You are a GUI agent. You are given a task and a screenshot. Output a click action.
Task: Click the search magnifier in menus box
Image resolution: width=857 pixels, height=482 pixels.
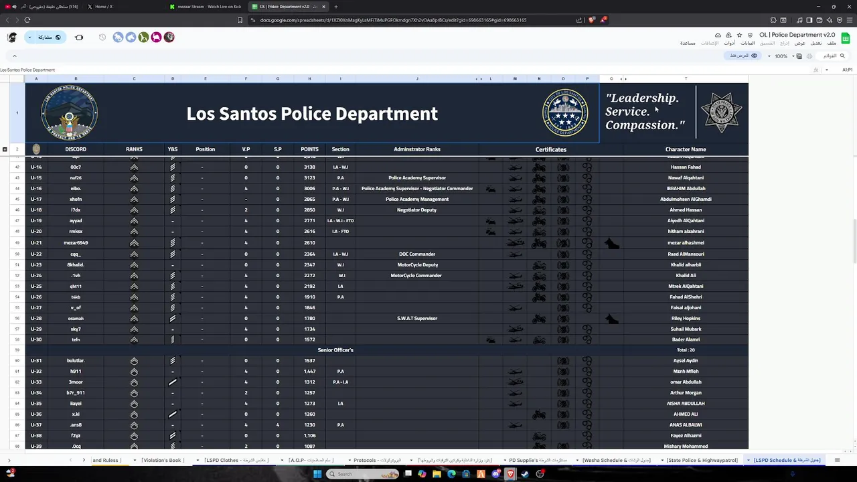(842, 56)
